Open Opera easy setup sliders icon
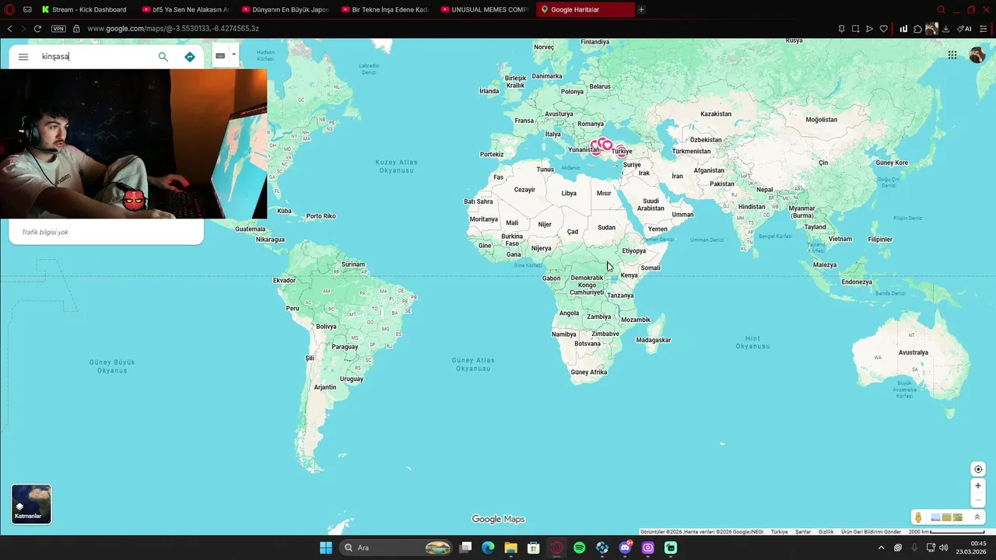Viewport: 996px width, 560px height. [x=984, y=29]
